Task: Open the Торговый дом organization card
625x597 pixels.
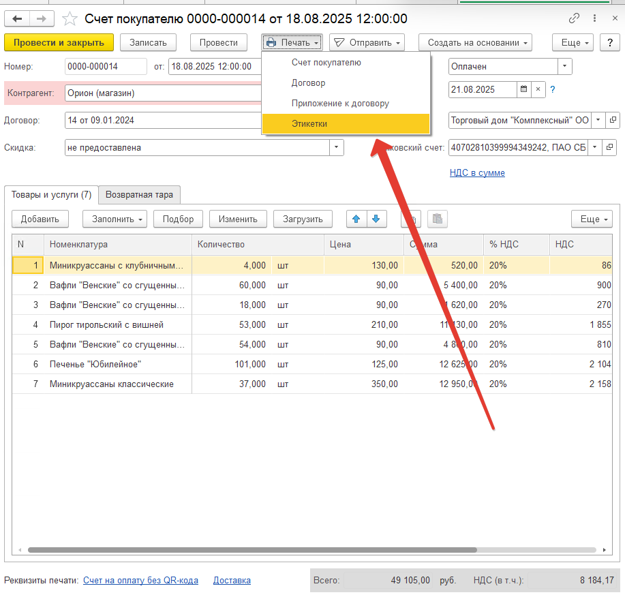Action: pos(613,120)
